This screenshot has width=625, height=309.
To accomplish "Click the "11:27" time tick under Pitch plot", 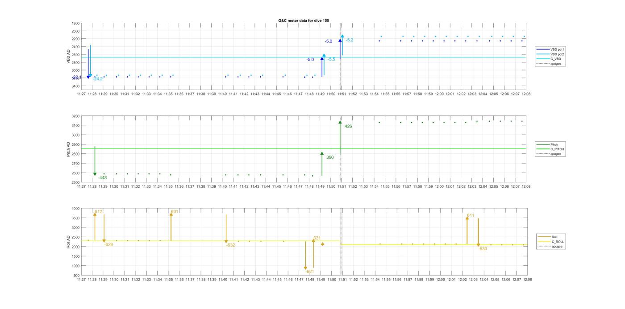I will 81,187.
